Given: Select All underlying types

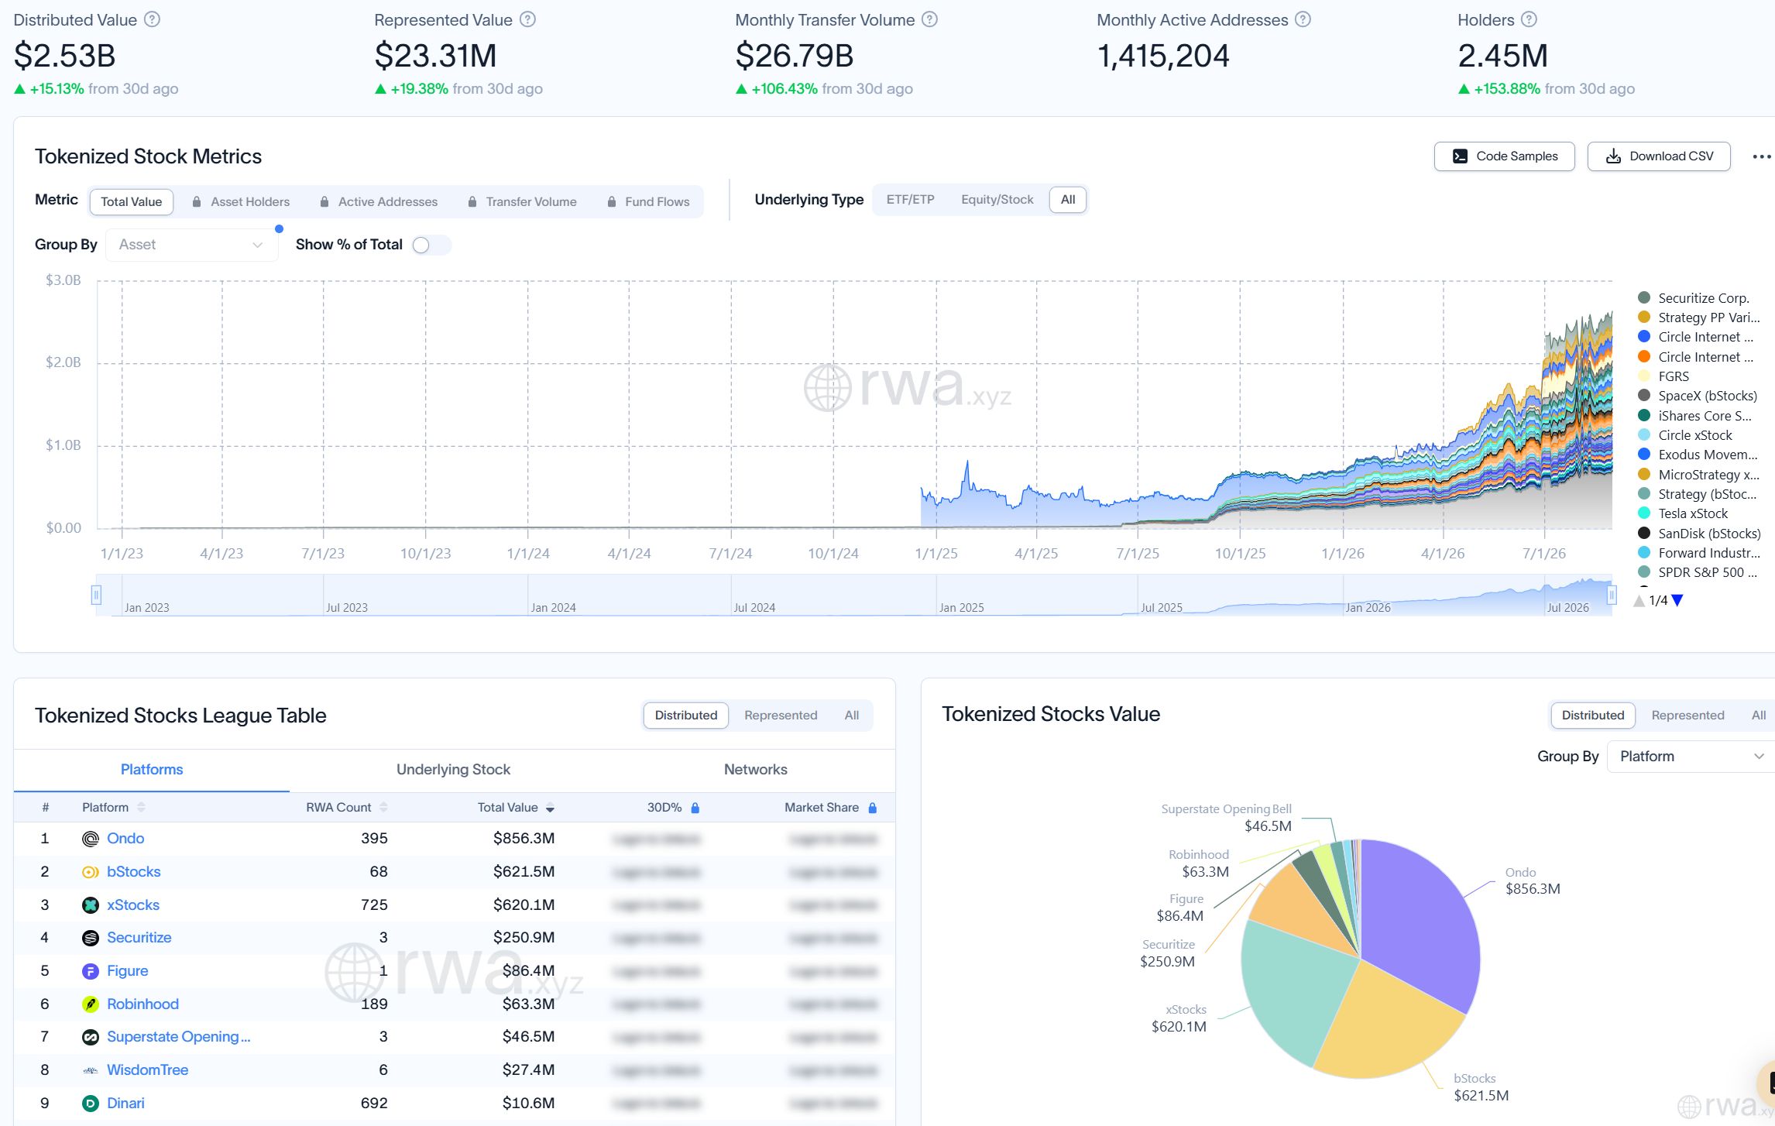Looking at the screenshot, I should coord(1068,200).
